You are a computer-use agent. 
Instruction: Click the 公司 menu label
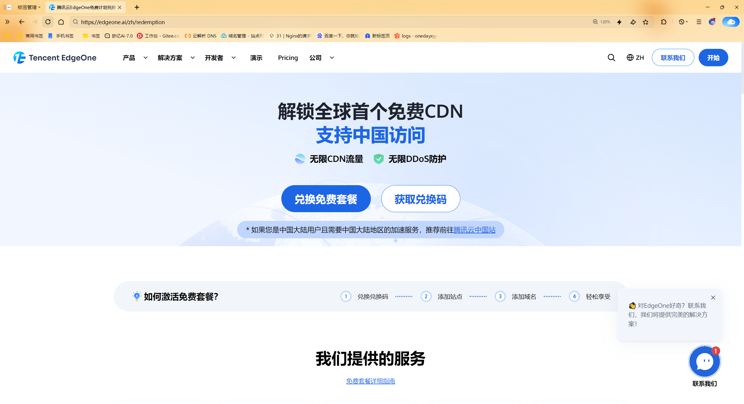click(315, 58)
